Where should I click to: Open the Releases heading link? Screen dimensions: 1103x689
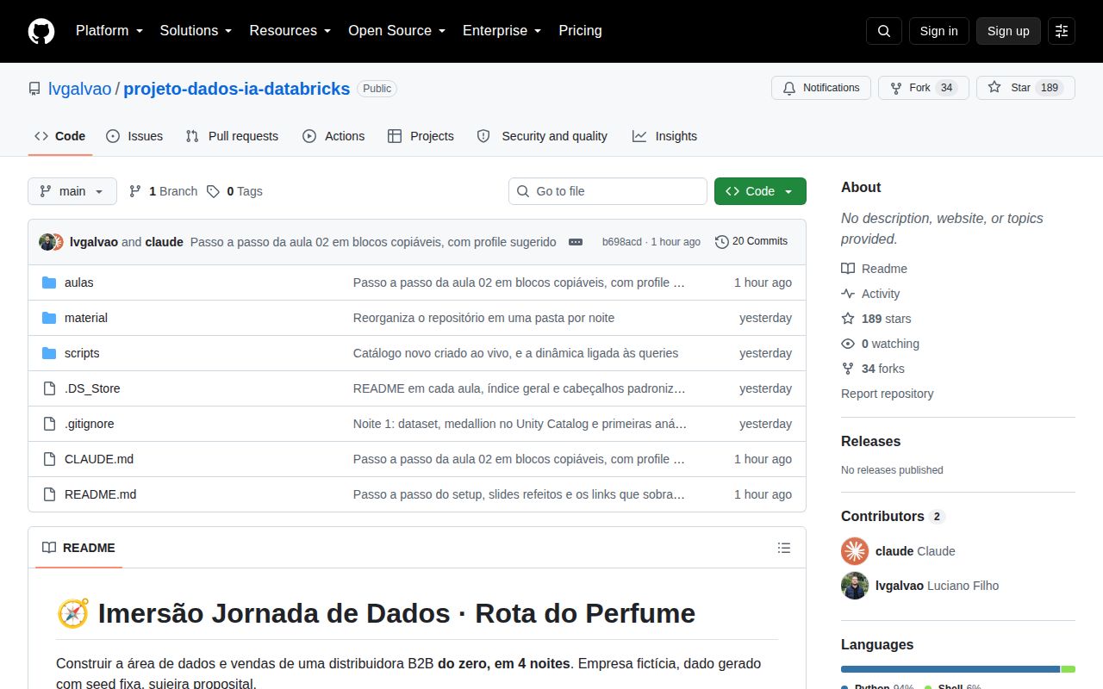tap(870, 441)
